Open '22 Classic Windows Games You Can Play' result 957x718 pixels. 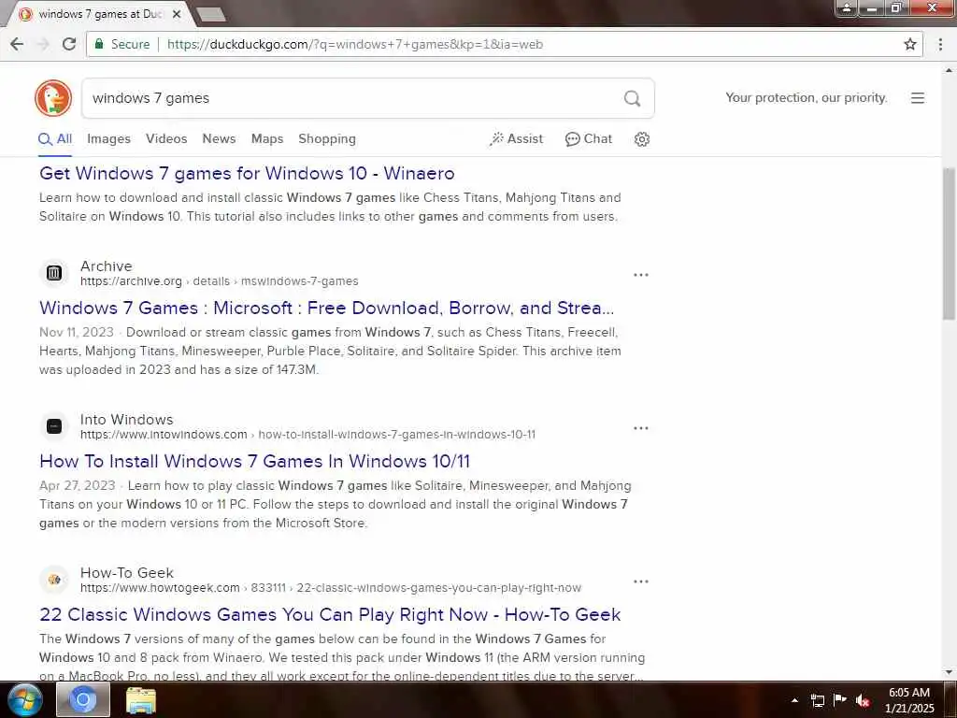pos(330,614)
